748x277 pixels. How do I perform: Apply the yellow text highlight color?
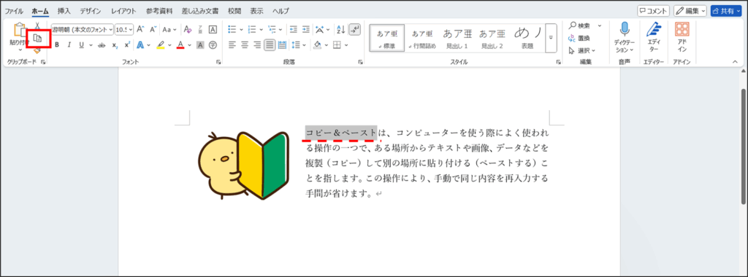160,45
